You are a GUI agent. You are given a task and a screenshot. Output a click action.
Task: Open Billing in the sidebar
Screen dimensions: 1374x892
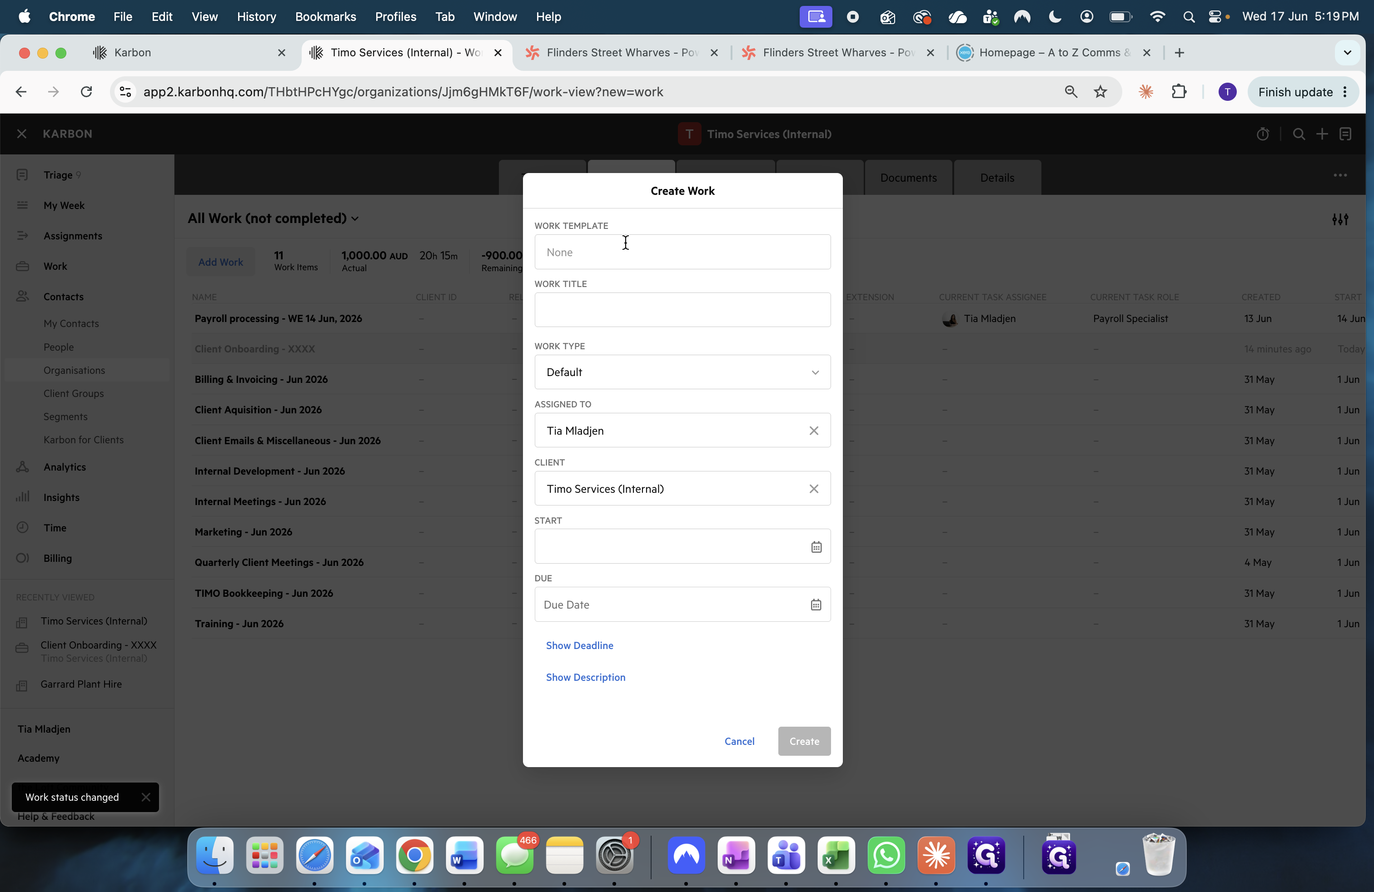(58, 558)
